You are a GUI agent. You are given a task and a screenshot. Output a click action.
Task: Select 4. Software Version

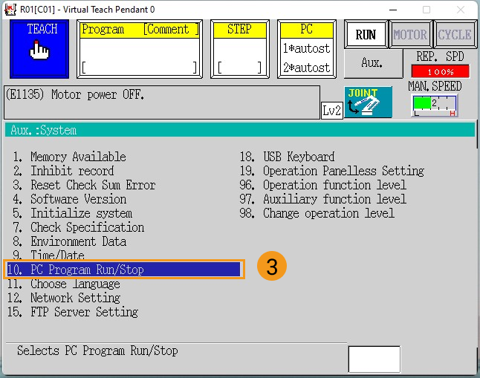[70, 199]
